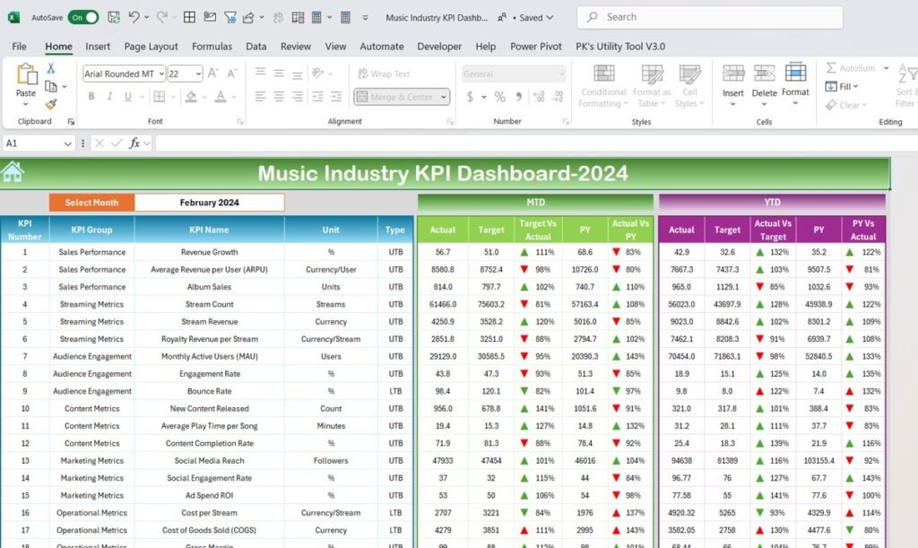The height and width of the screenshot is (548, 918).
Task: Toggle Wrap Text
Action: tap(384, 74)
